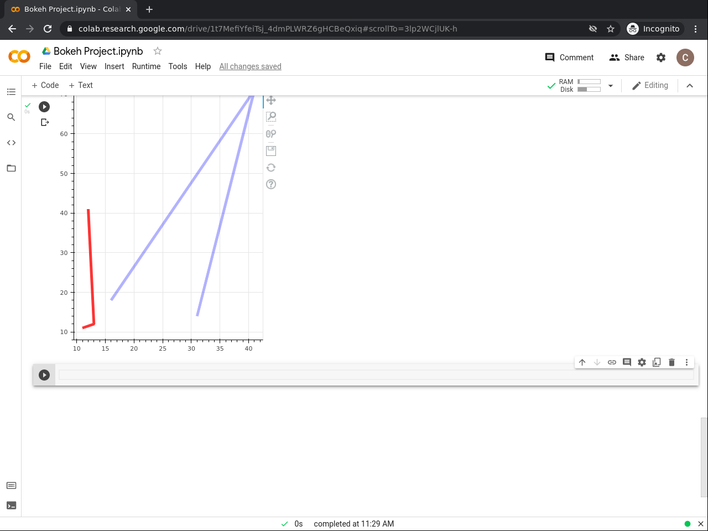Move the selected cell down
This screenshot has width=708, height=531.
tap(597, 362)
